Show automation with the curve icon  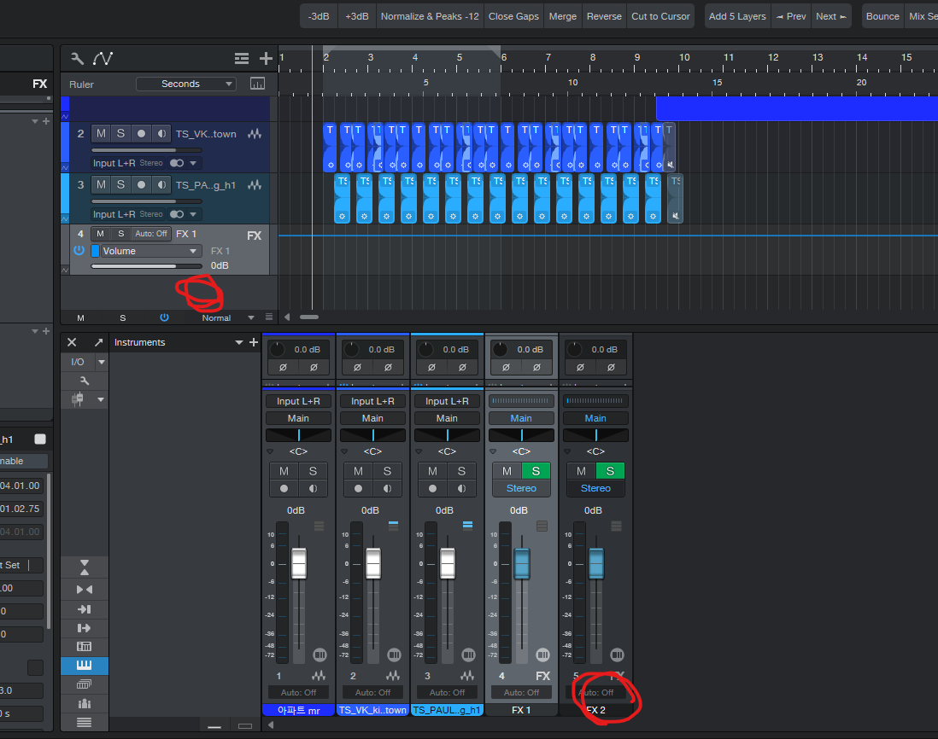coord(103,59)
